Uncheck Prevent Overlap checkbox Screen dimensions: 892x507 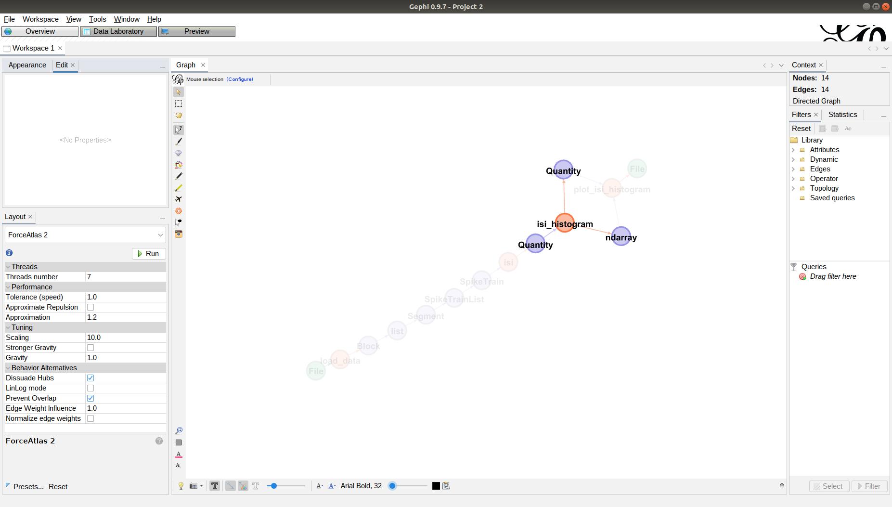90,398
